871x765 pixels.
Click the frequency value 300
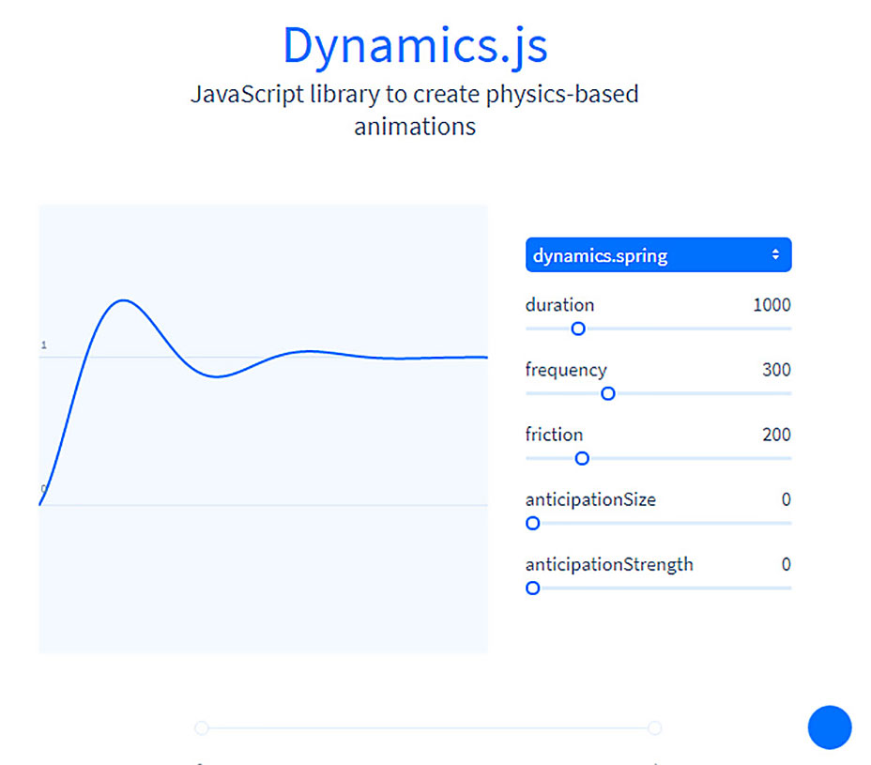tap(776, 370)
